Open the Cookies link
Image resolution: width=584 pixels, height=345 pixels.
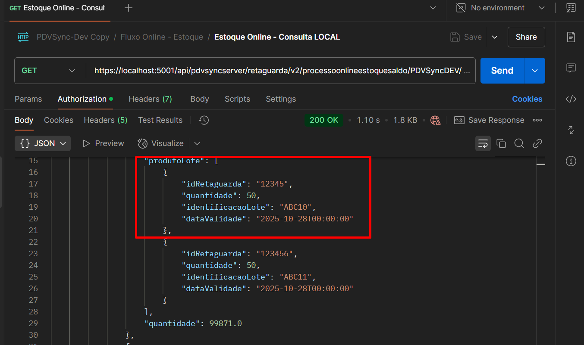click(x=527, y=99)
